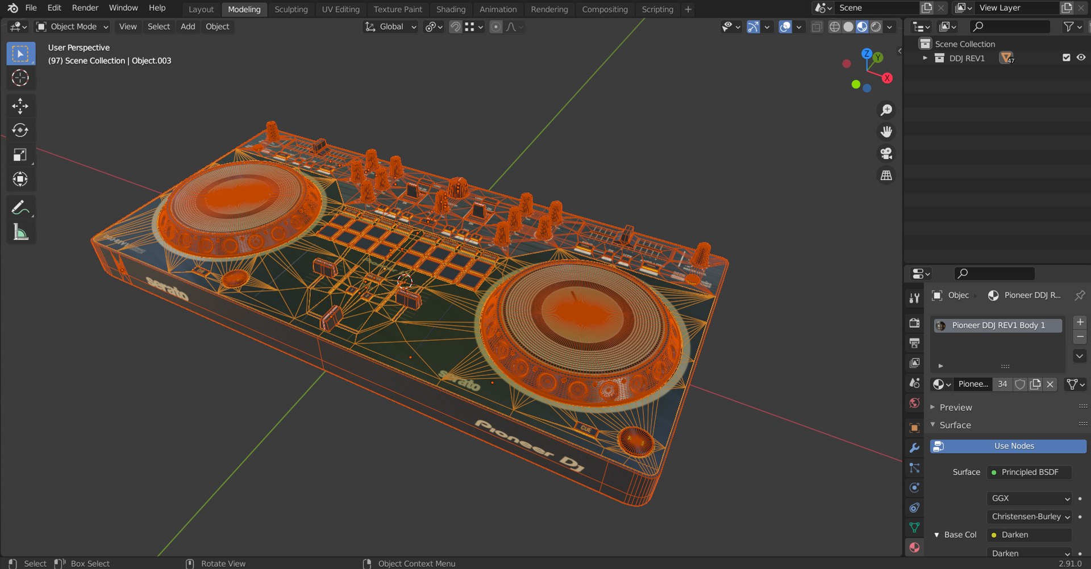1091x569 pixels.
Task: Open the Modifiers properties tab
Action: pos(914,447)
